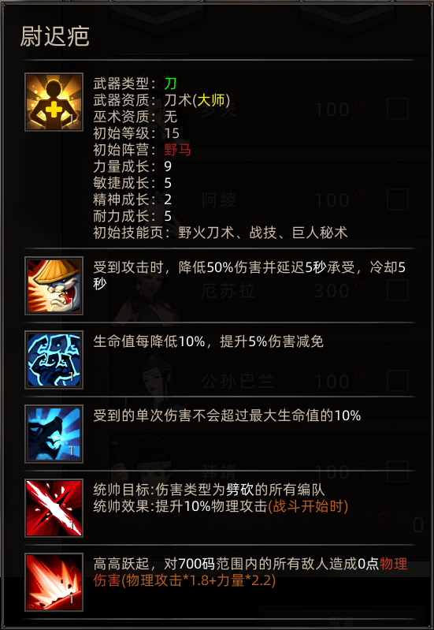
Task: Click the golden healing figure skill icon
Action: [54, 102]
